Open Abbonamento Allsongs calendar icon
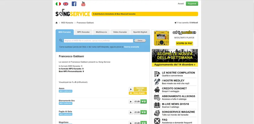Image resolution: width=254 pixels, height=124 pixels. [157, 98]
